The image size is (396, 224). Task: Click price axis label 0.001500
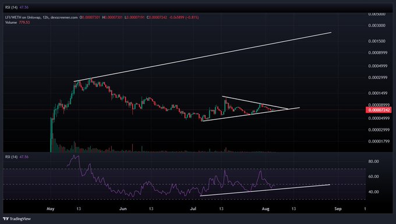coord(377,41)
